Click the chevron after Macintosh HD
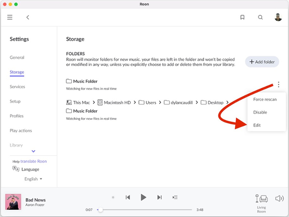289x217 pixels. point(135,102)
